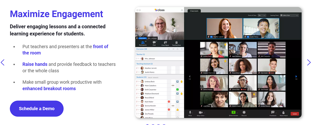This screenshot has width=315, height=125.
Task: Open the Class Mgmt. tools icon
Action: tap(165, 43)
